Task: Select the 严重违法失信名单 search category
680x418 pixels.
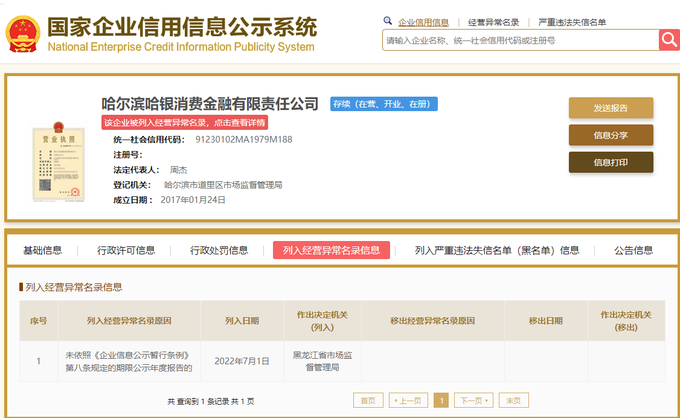Action: [x=572, y=22]
